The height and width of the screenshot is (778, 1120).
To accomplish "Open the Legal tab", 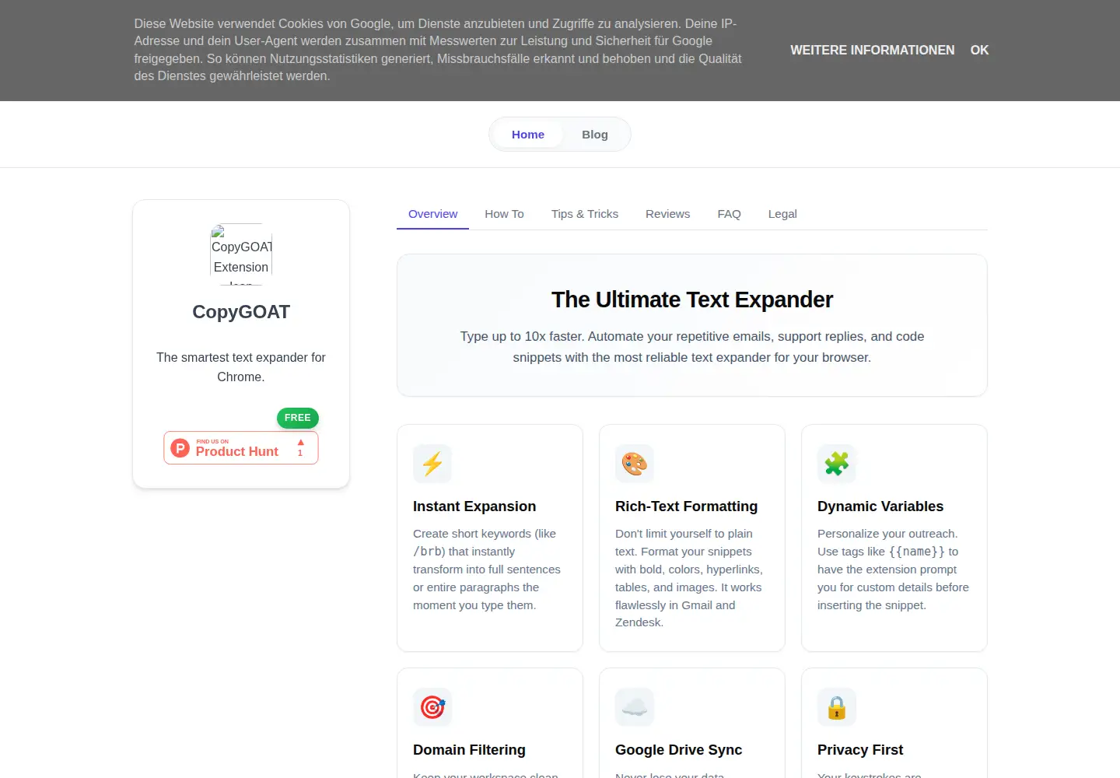I will click(x=782, y=214).
